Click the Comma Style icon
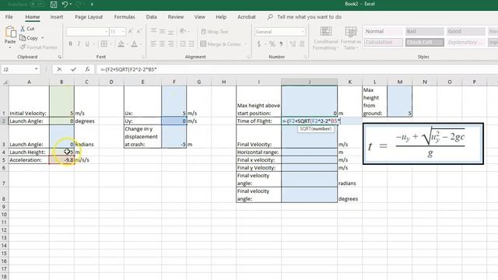The width and height of the screenshot is (498, 280). click(281, 44)
